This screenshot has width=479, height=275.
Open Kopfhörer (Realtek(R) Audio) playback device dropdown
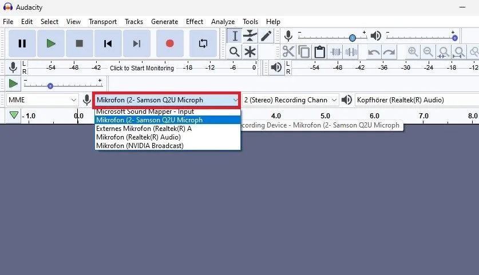(417, 100)
